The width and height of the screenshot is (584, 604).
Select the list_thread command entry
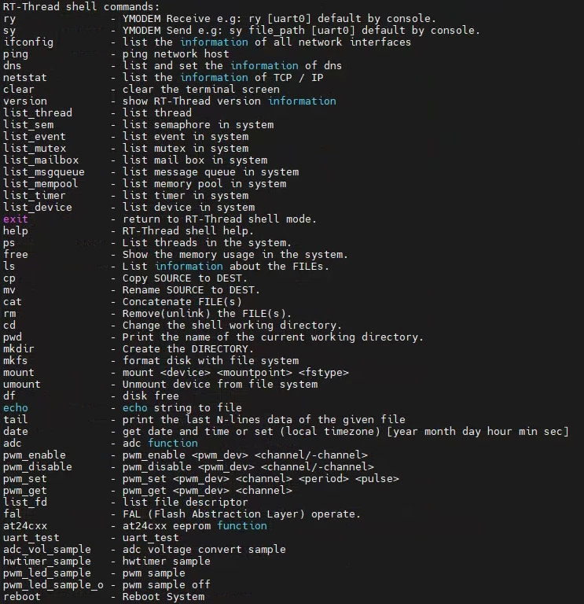click(38, 113)
